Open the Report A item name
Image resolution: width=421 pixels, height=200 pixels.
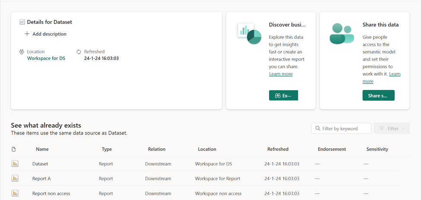point(41,178)
